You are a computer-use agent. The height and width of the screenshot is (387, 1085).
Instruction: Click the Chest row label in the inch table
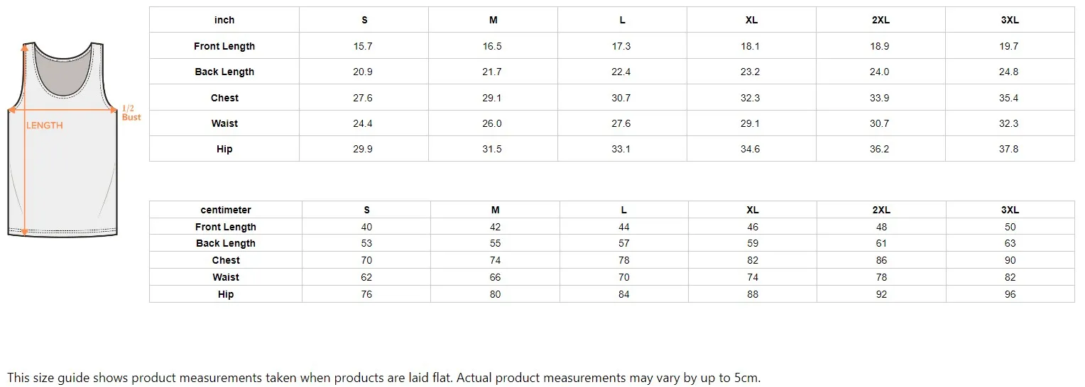tap(224, 98)
